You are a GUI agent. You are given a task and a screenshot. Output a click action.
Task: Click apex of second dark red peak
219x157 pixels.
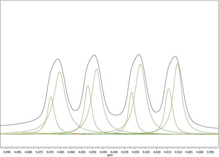(94, 55)
